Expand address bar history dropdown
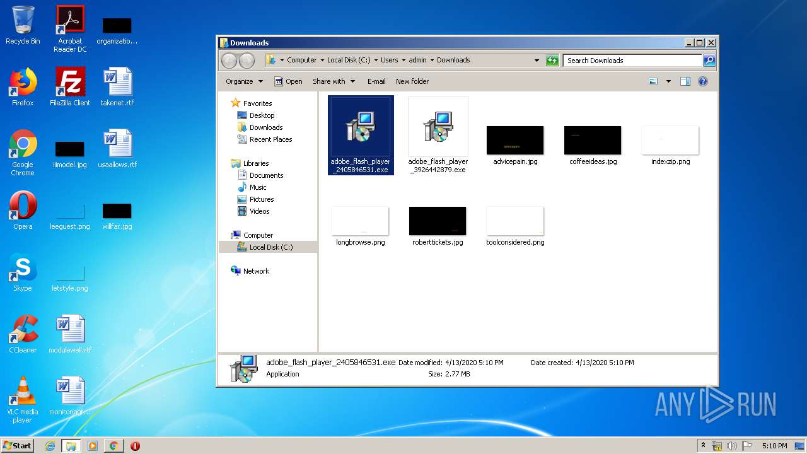Viewport: 807px width, 454px height. click(537, 61)
